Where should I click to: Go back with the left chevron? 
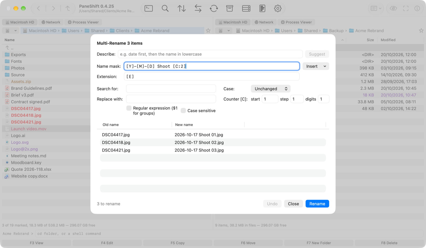coord(38,8)
